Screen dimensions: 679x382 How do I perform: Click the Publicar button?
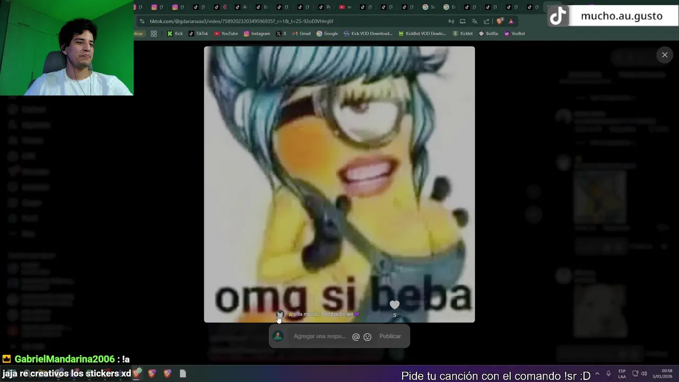[x=390, y=336]
